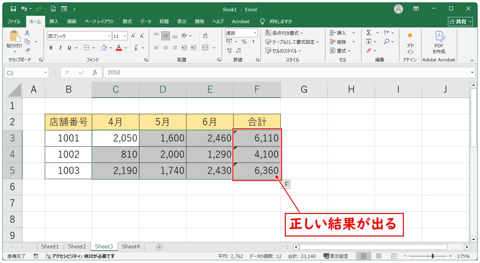Expand the number format dropdown showing 通貨

[255, 33]
